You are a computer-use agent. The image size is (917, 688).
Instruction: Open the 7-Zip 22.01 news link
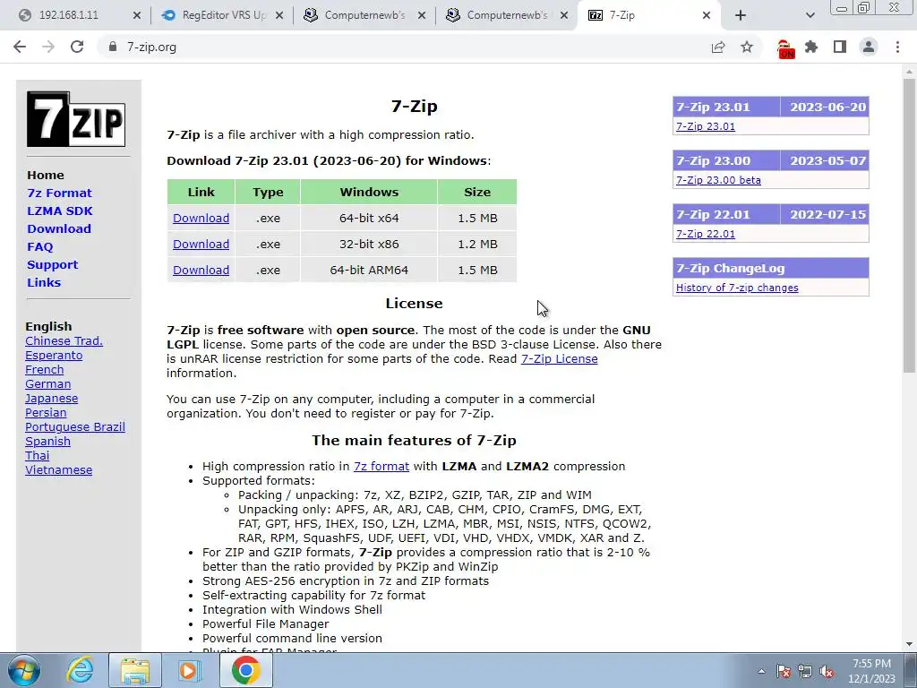click(x=706, y=234)
